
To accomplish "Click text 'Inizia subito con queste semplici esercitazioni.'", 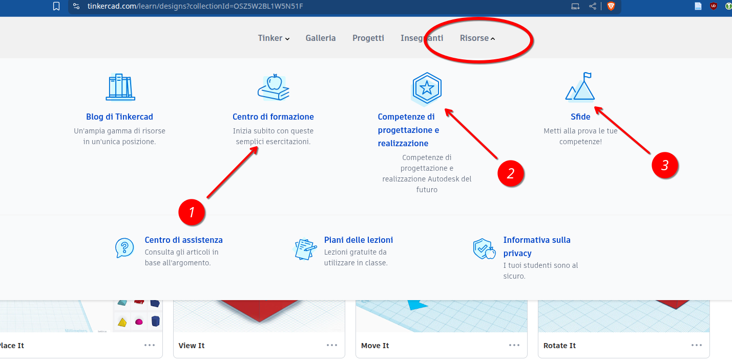I will click(273, 136).
